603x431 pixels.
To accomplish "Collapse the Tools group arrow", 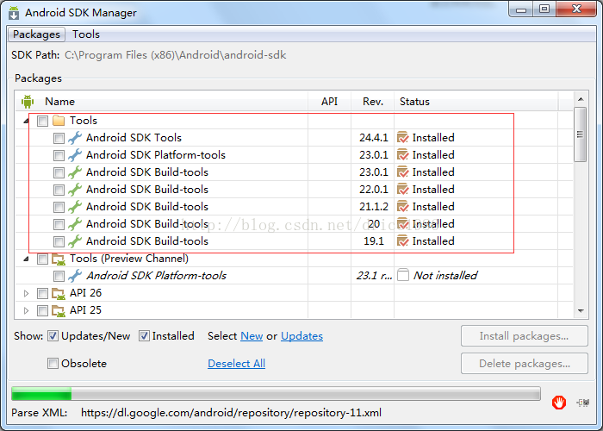I will [26, 122].
